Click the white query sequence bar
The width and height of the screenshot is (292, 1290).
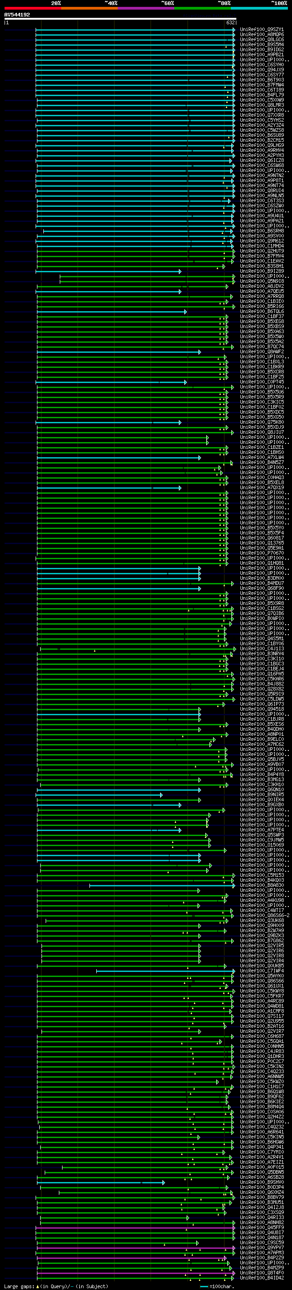pyautogui.click(x=120, y=18)
